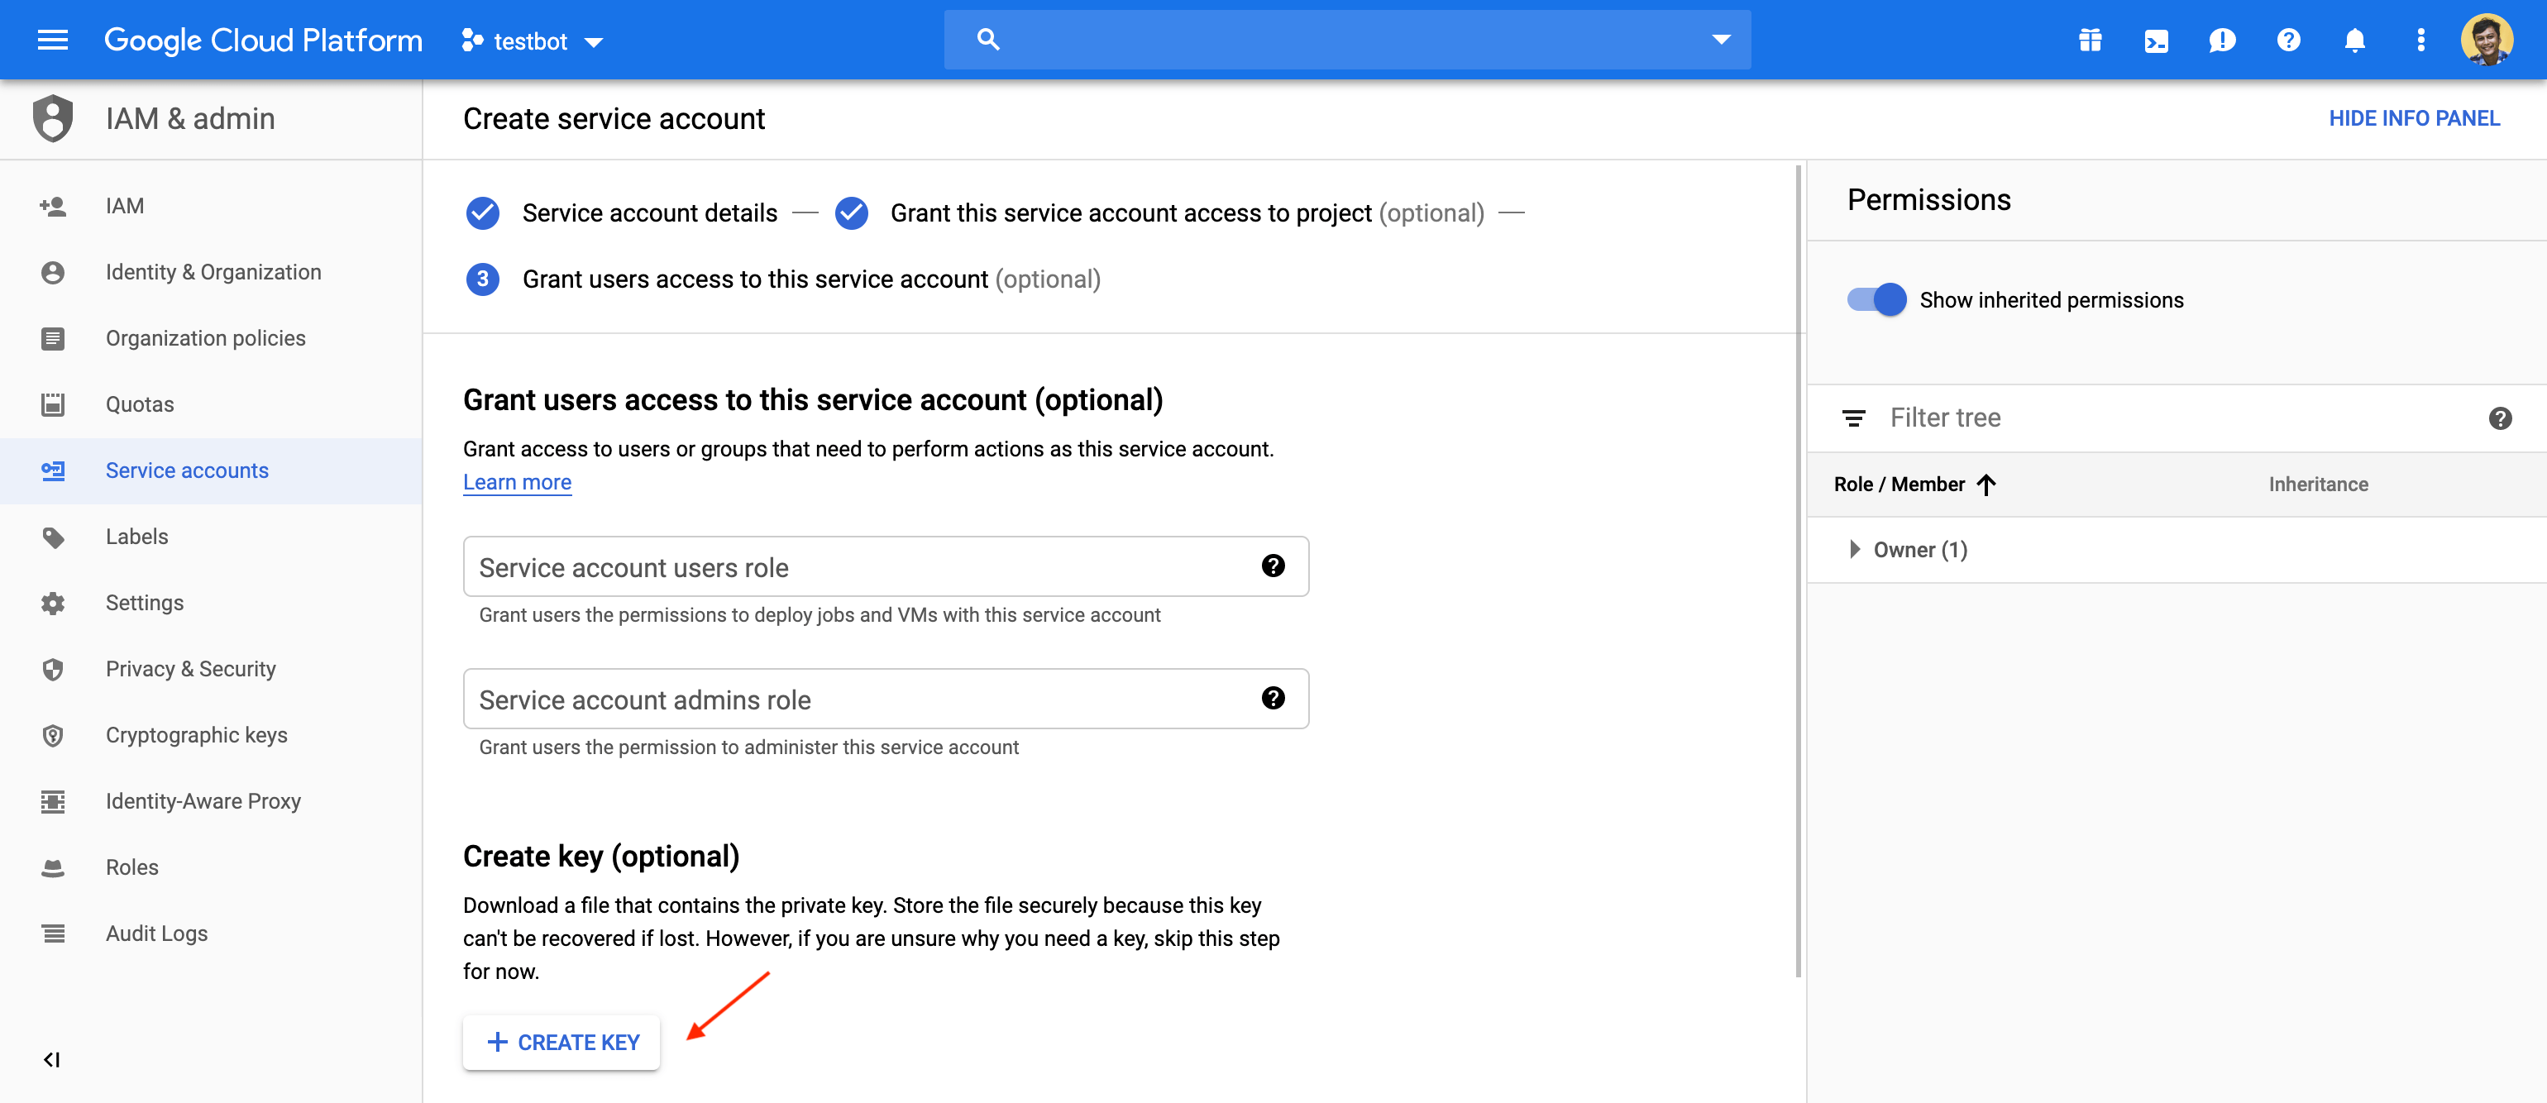Click the help tooltip beside Service account admins role
Screen dimensions: 2547x1103
pyautogui.click(x=1274, y=699)
